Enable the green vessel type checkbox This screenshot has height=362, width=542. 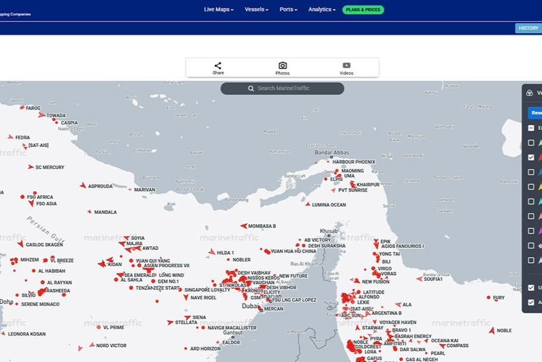click(531, 143)
